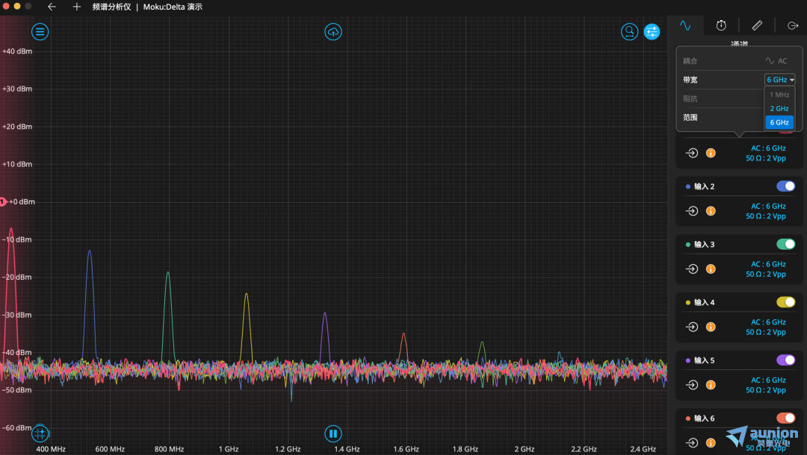Click the back arrow in title bar

[52, 7]
